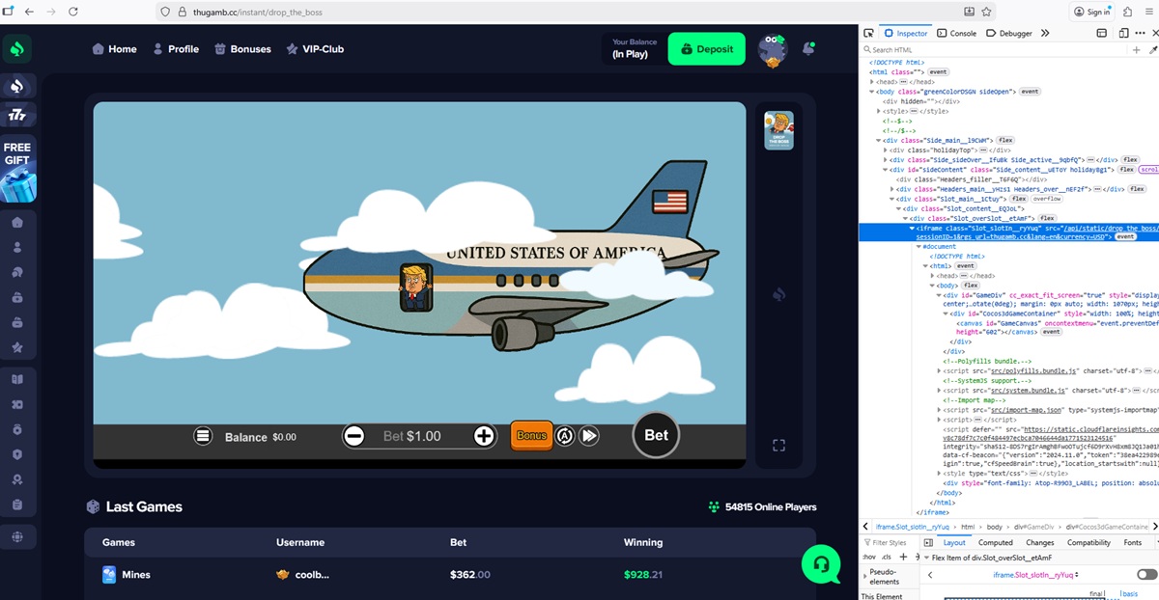Switch to the Console tab
The height and width of the screenshot is (600, 1159).
pos(956,33)
